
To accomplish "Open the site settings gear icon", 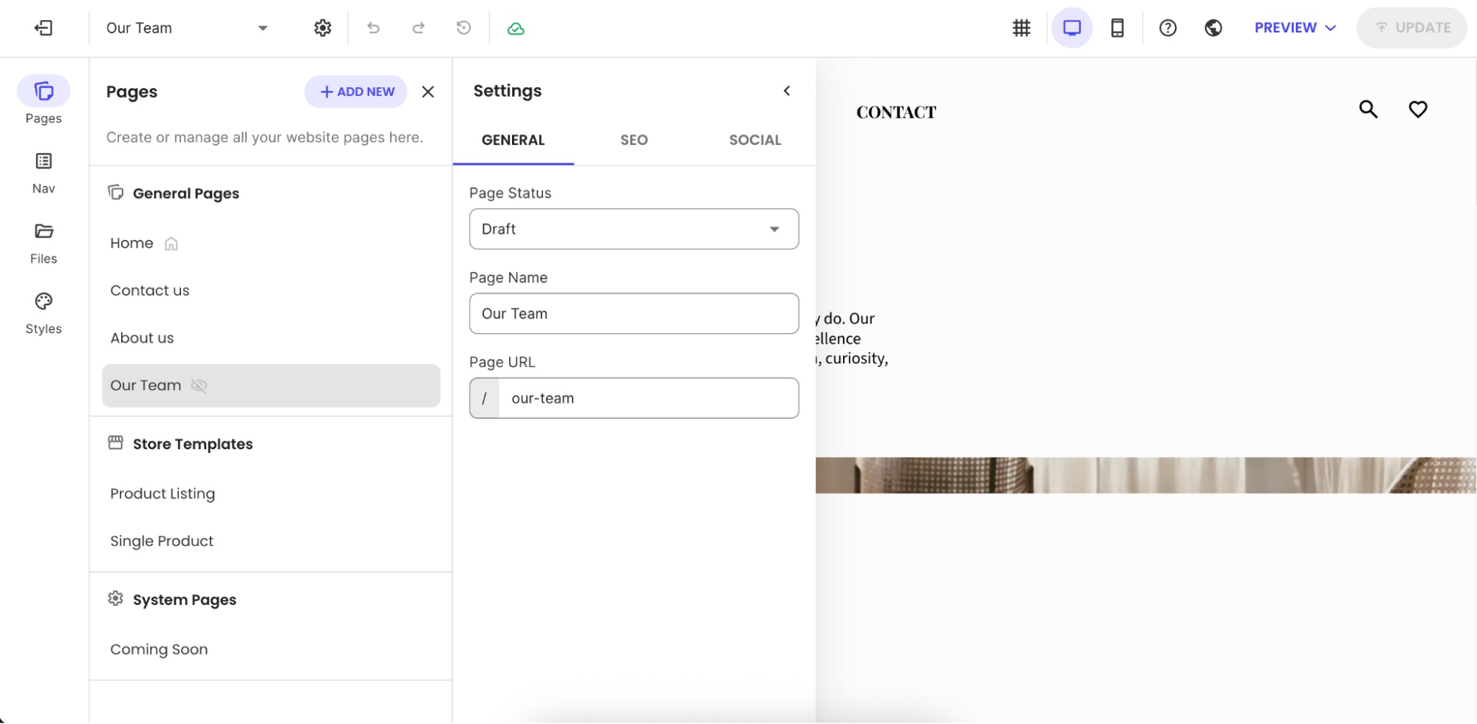I will click(x=323, y=28).
